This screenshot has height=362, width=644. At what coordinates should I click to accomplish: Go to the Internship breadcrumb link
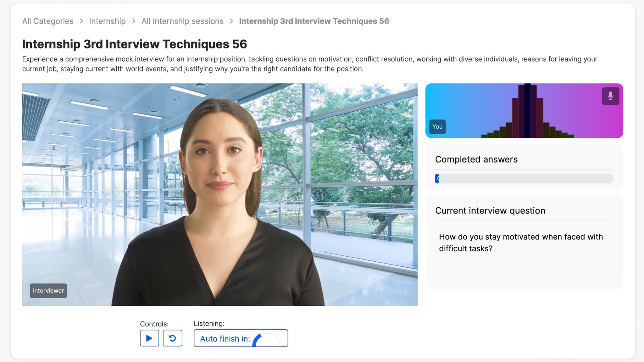coord(107,21)
